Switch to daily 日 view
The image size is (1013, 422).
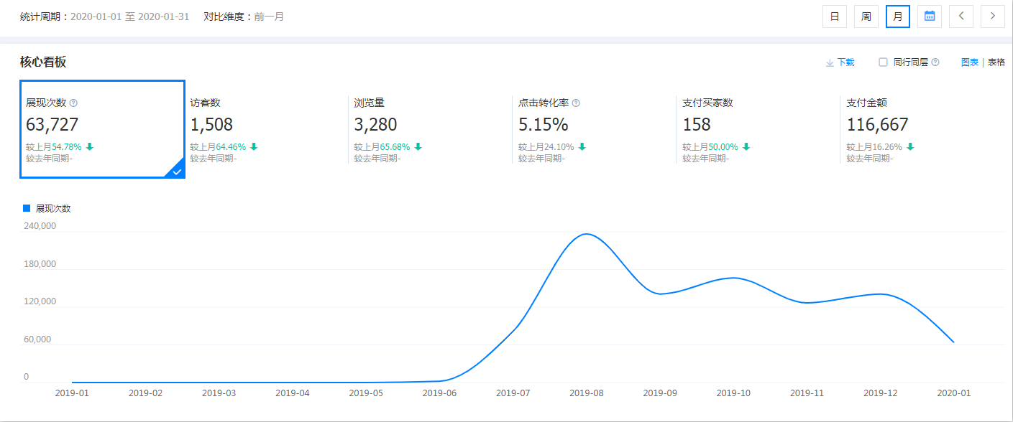point(835,16)
